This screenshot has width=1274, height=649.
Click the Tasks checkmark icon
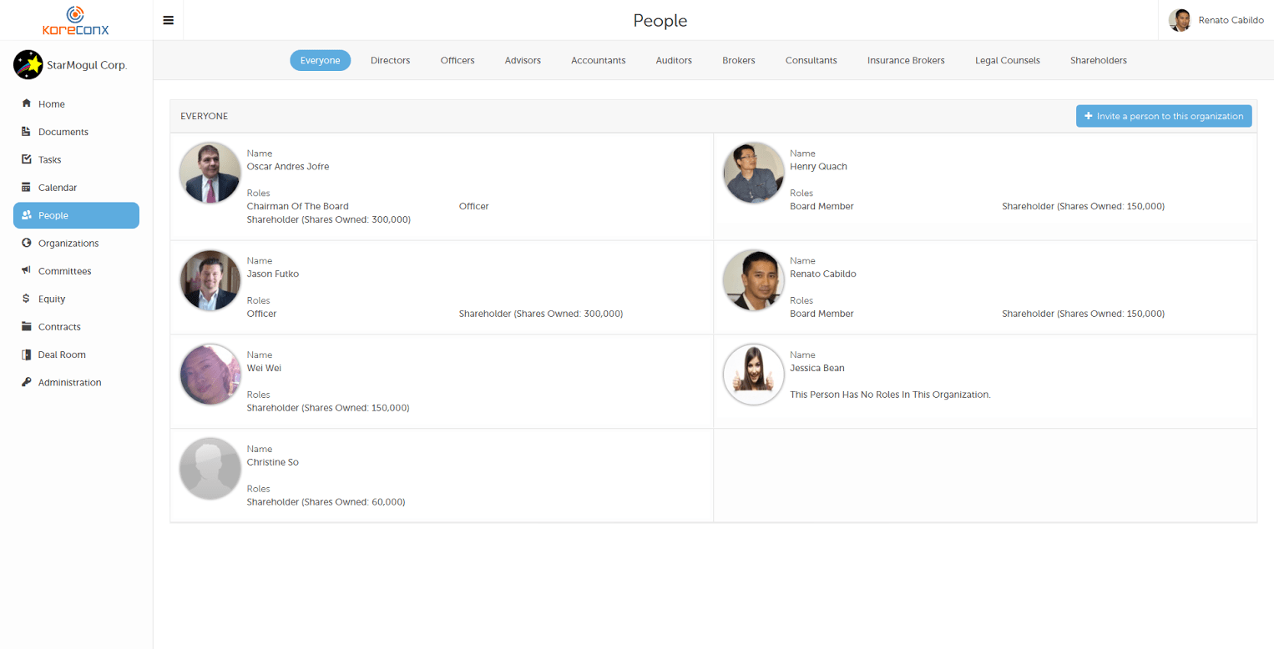(27, 159)
